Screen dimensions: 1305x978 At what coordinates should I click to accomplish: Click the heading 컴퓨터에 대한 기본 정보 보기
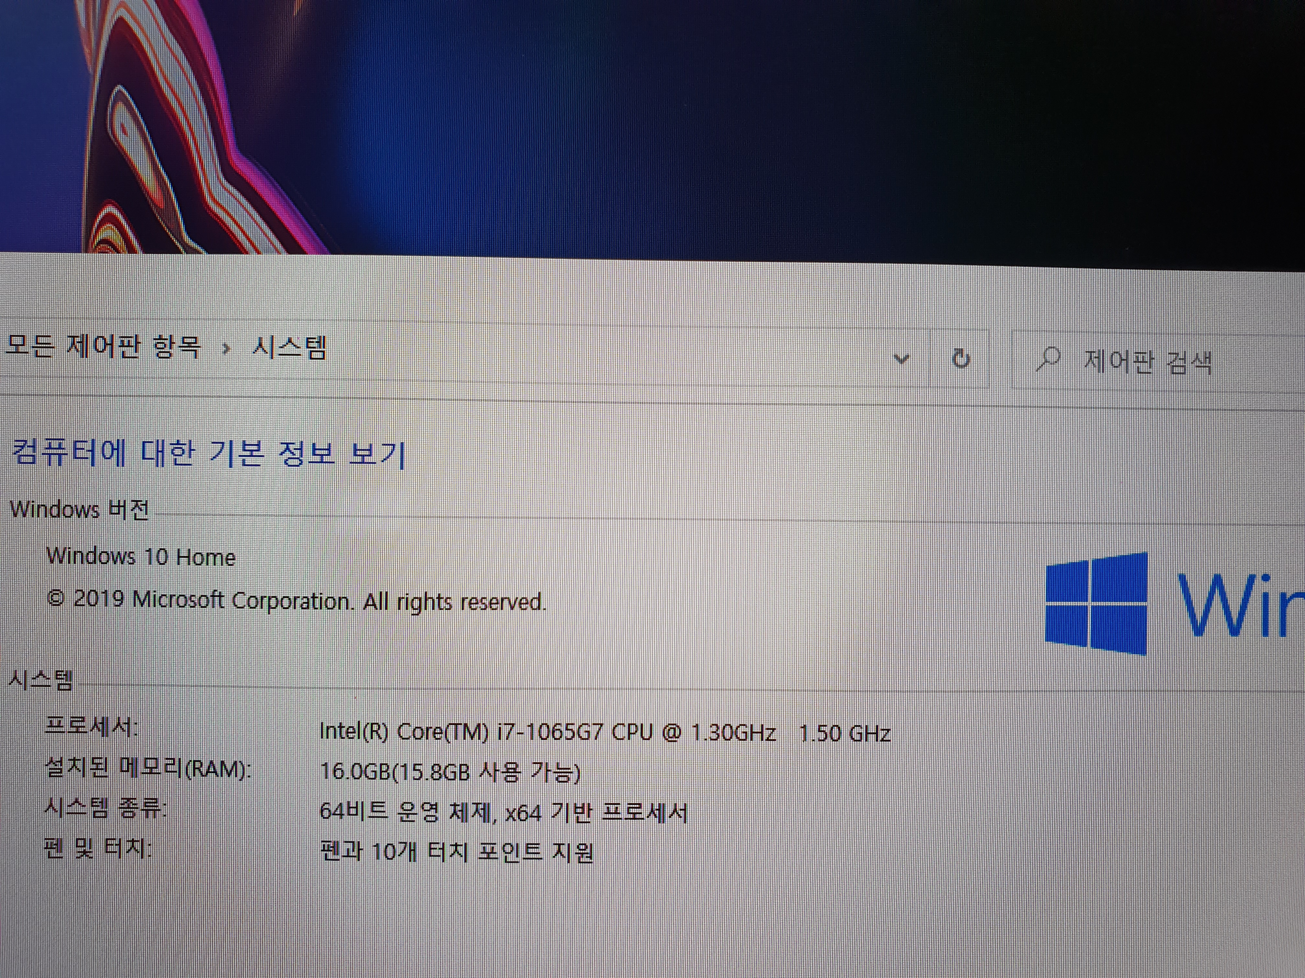[x=209, y=453]
